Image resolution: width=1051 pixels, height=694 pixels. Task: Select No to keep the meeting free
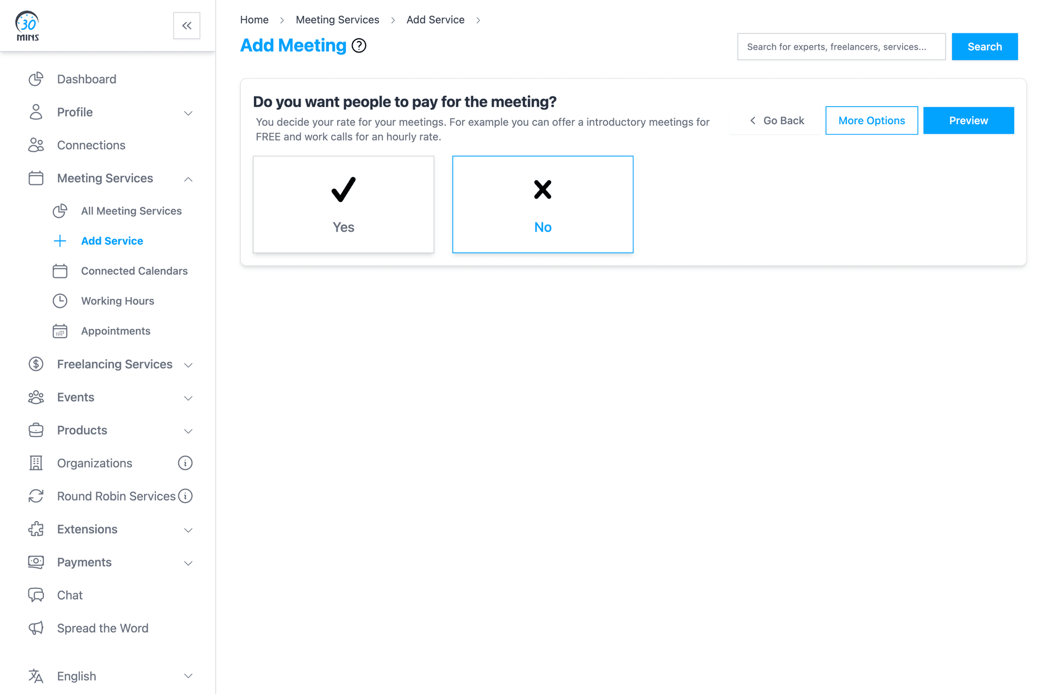[x=542, y=204]
